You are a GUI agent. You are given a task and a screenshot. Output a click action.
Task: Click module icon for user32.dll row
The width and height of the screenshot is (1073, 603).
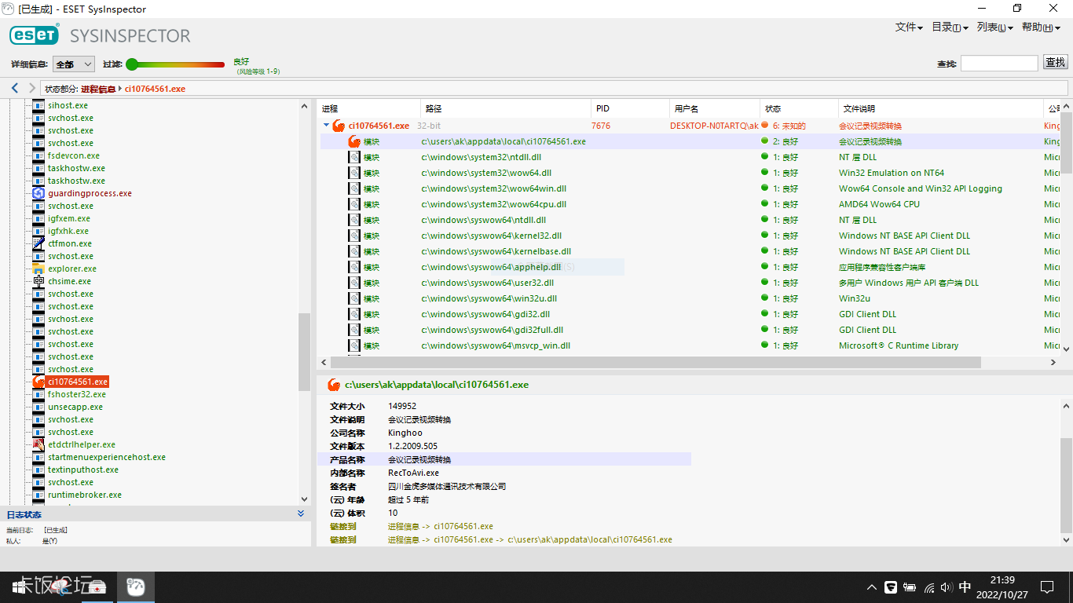354,283
